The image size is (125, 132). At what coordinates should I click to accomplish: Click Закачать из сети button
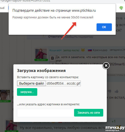[x=88, y=113]
